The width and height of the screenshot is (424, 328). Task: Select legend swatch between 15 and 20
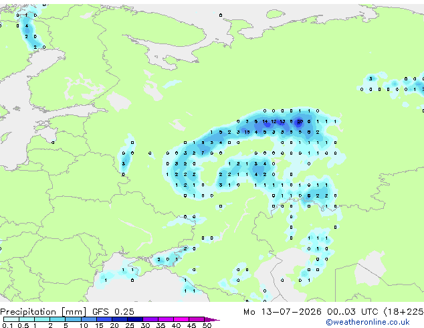104,319
